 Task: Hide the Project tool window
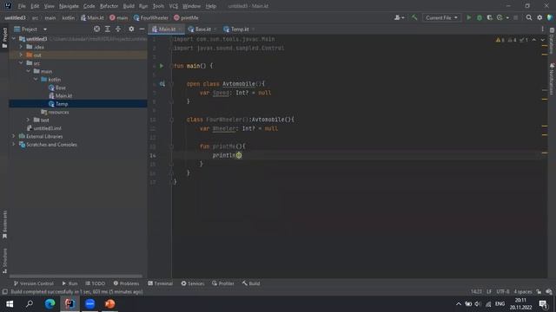pyautogui.click(x=142, y=29)
